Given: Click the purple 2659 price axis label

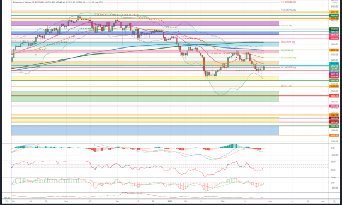Looking at the screenshot, I should coord(334,74).
